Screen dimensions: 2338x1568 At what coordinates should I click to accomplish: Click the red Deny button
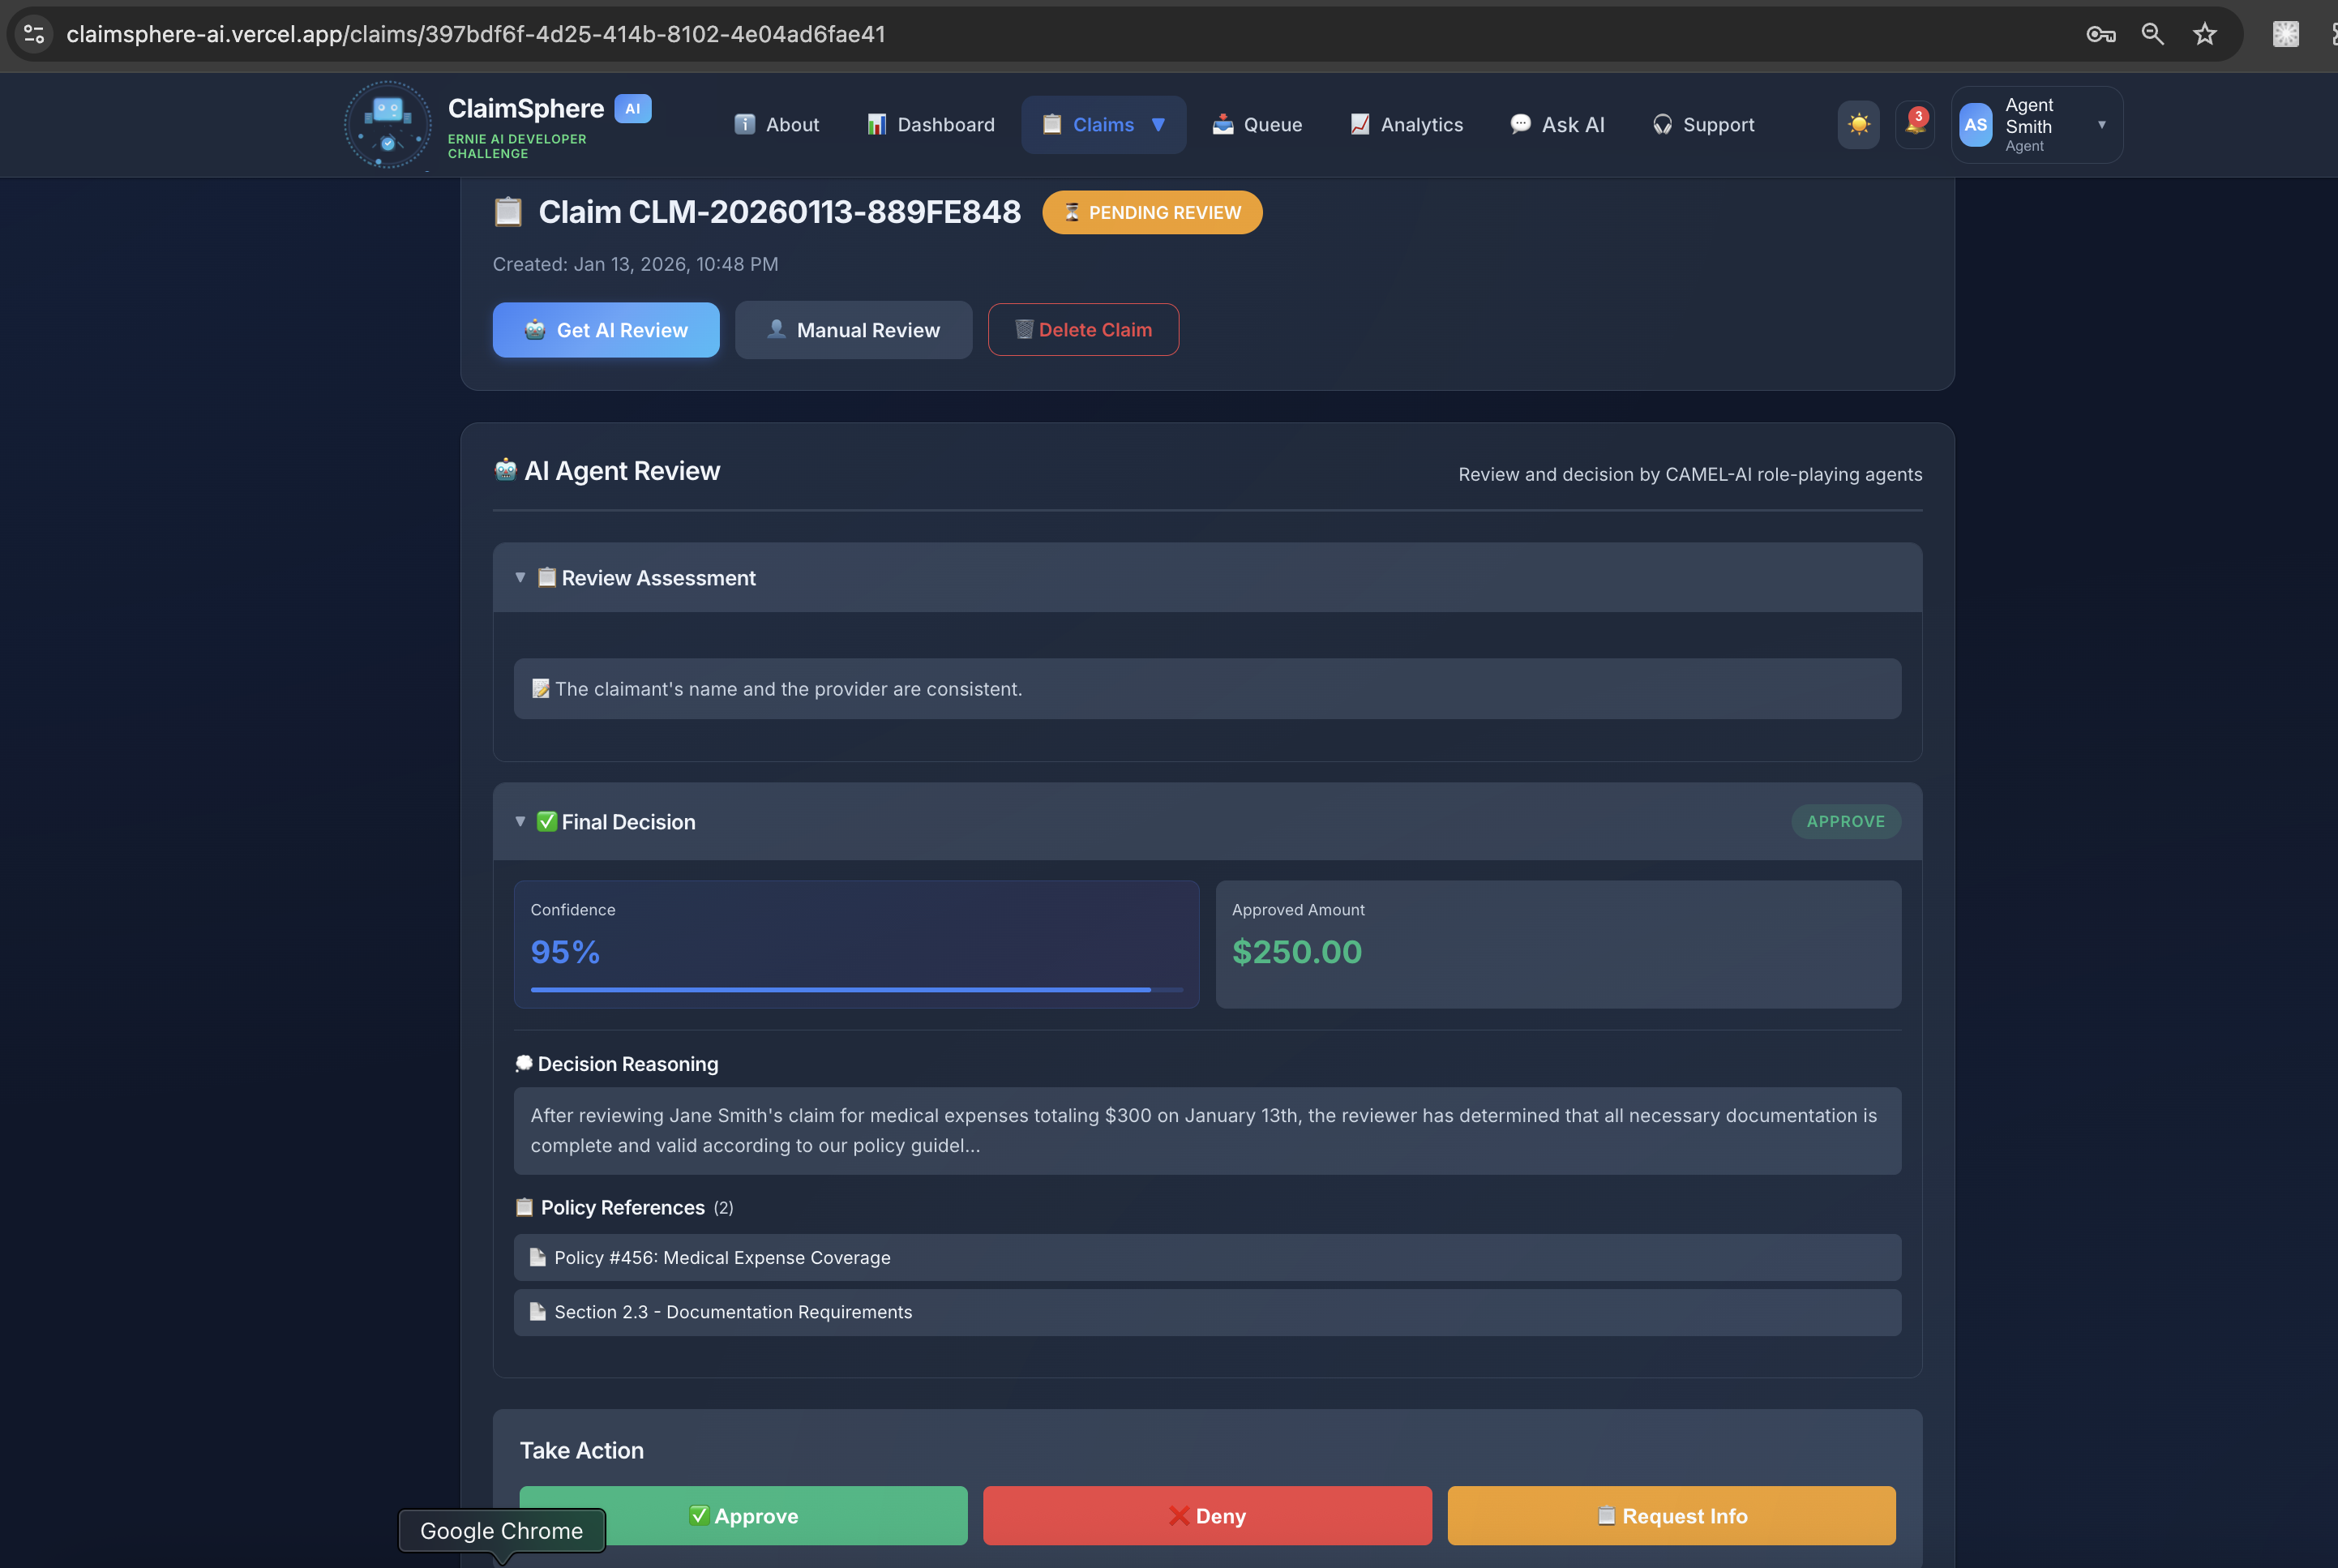tap(1206, 1516)
